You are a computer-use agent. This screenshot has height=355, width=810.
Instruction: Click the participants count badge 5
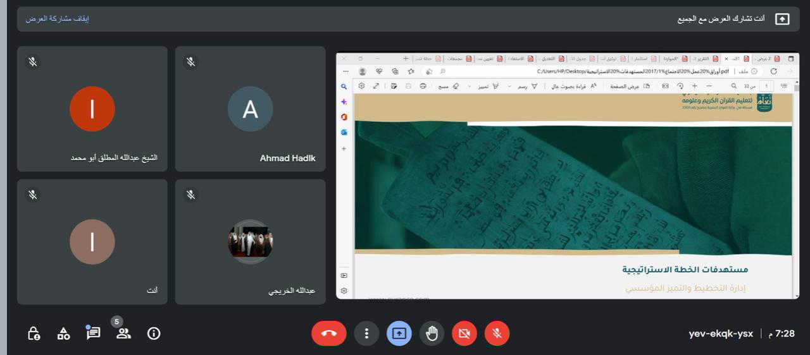point(117,322)
